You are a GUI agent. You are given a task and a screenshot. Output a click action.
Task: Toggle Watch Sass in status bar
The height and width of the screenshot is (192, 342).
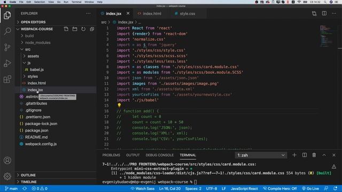143,188
